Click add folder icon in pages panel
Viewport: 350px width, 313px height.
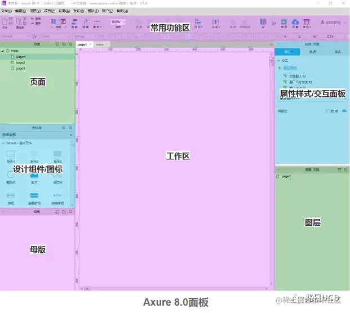(64, 44)
